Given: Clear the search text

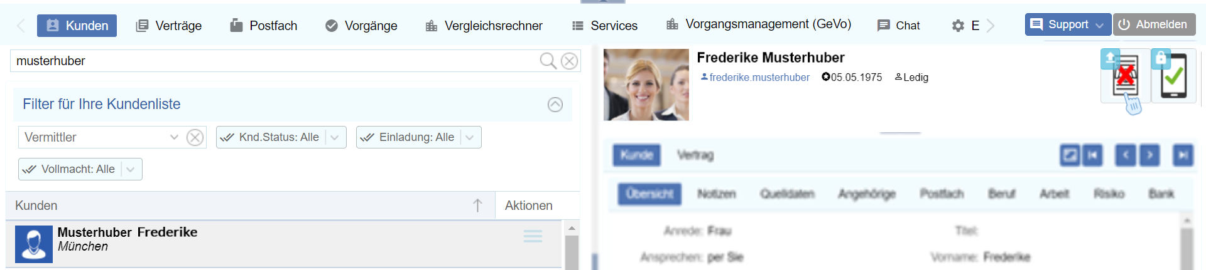Looking at the screenshot, I should point(569,61).
